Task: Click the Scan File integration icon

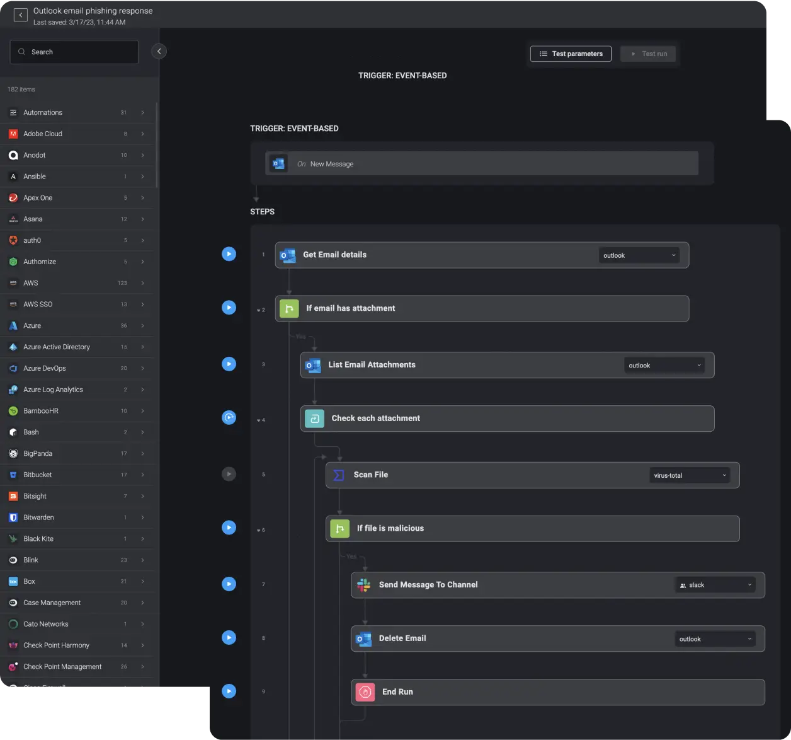Action: [338, 475]
